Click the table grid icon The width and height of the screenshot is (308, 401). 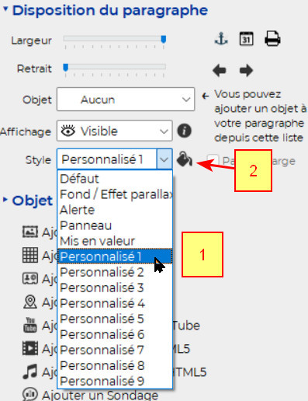click(30, 255)
